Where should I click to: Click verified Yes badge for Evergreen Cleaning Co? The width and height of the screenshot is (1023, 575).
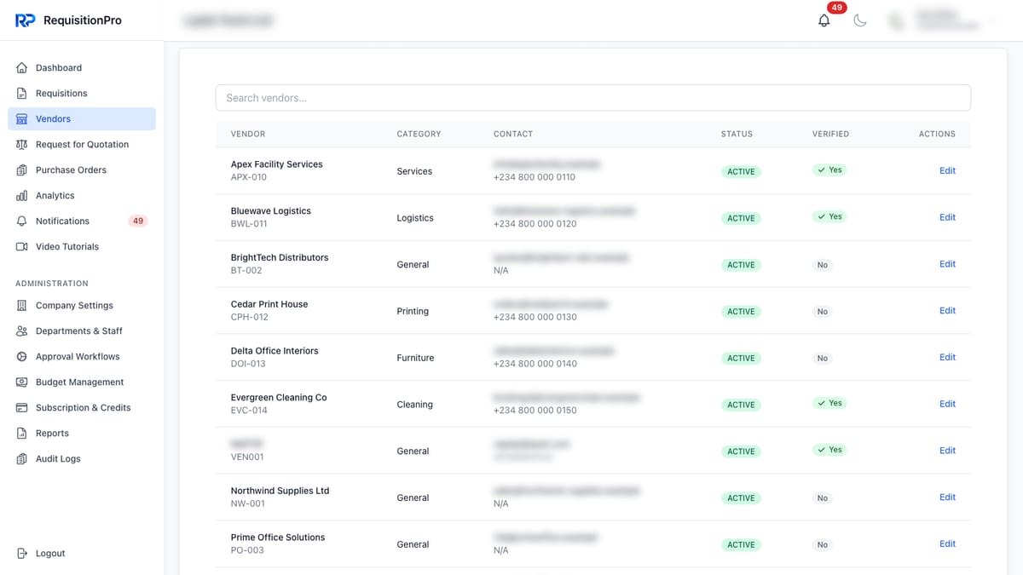[829, 404]
